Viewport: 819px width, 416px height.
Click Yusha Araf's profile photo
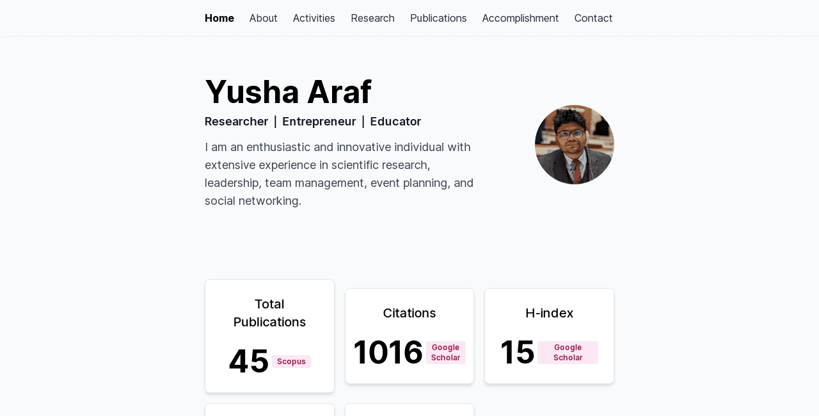pyautogui.click(x=574, y=144)
